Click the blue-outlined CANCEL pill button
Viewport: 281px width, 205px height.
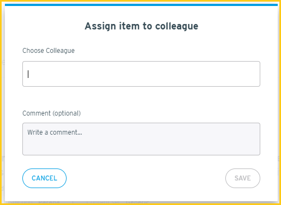tap(44, 178)
